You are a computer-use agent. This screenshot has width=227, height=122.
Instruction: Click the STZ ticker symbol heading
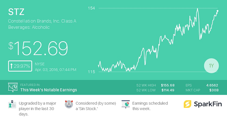pyautogui.click(x=16, y=12)
